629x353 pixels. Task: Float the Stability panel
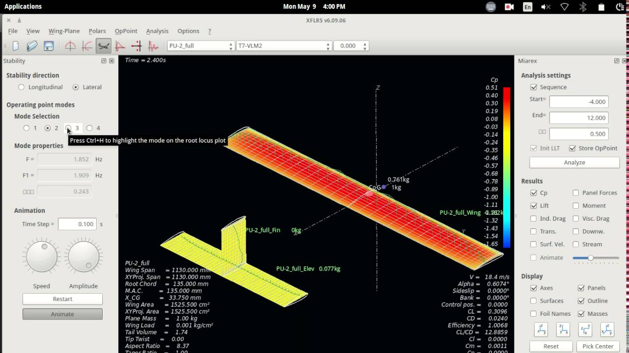pos(104,61)
